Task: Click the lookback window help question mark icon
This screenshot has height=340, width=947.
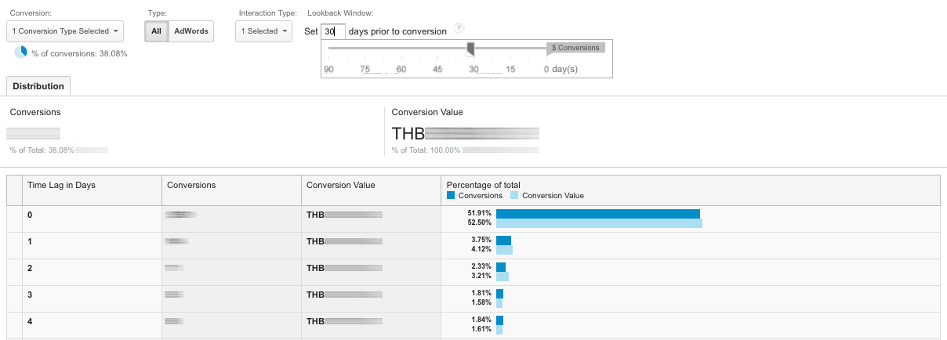Action: 459,29
